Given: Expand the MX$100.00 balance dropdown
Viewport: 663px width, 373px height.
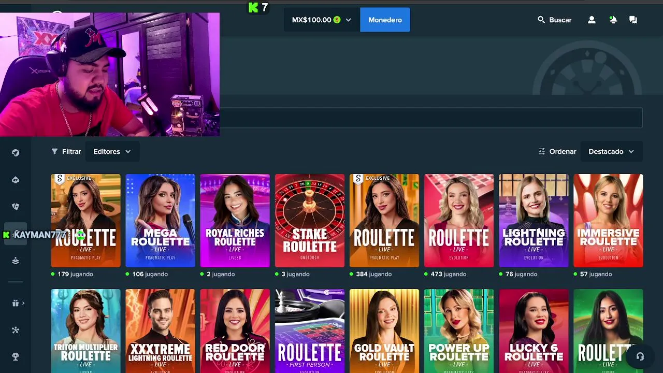Looking at the screenshot, I should [x=322, y=20].
